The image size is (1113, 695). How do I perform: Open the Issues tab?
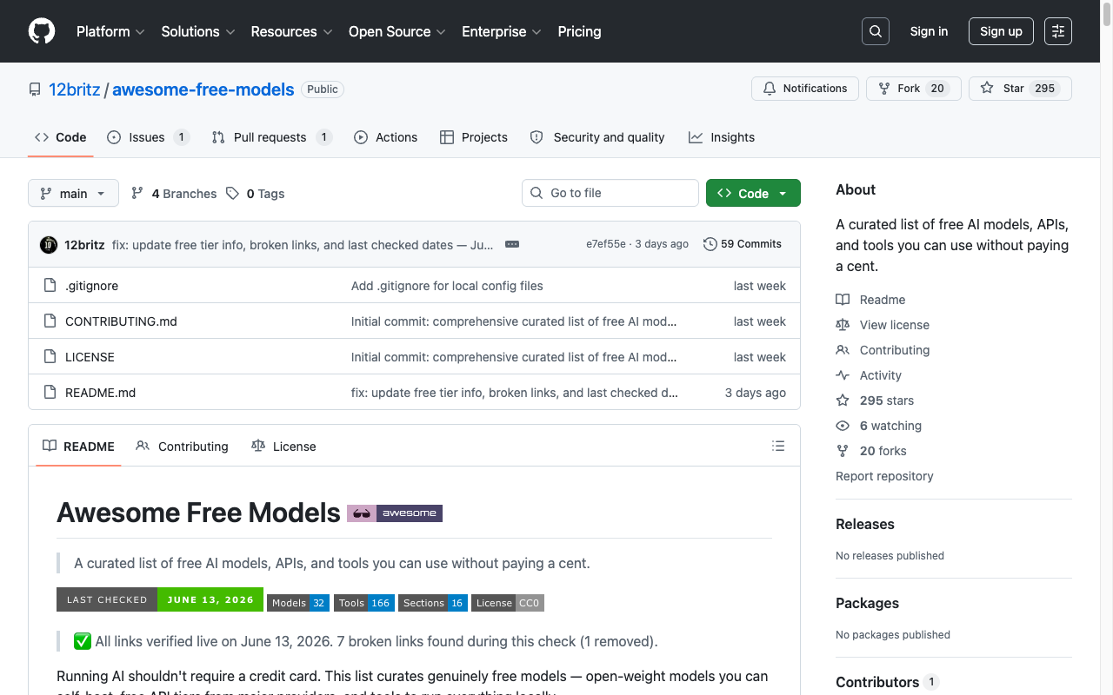tap(148, 137)
